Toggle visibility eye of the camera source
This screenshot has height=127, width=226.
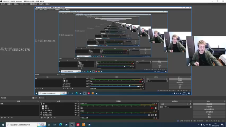tap(75, 108)
